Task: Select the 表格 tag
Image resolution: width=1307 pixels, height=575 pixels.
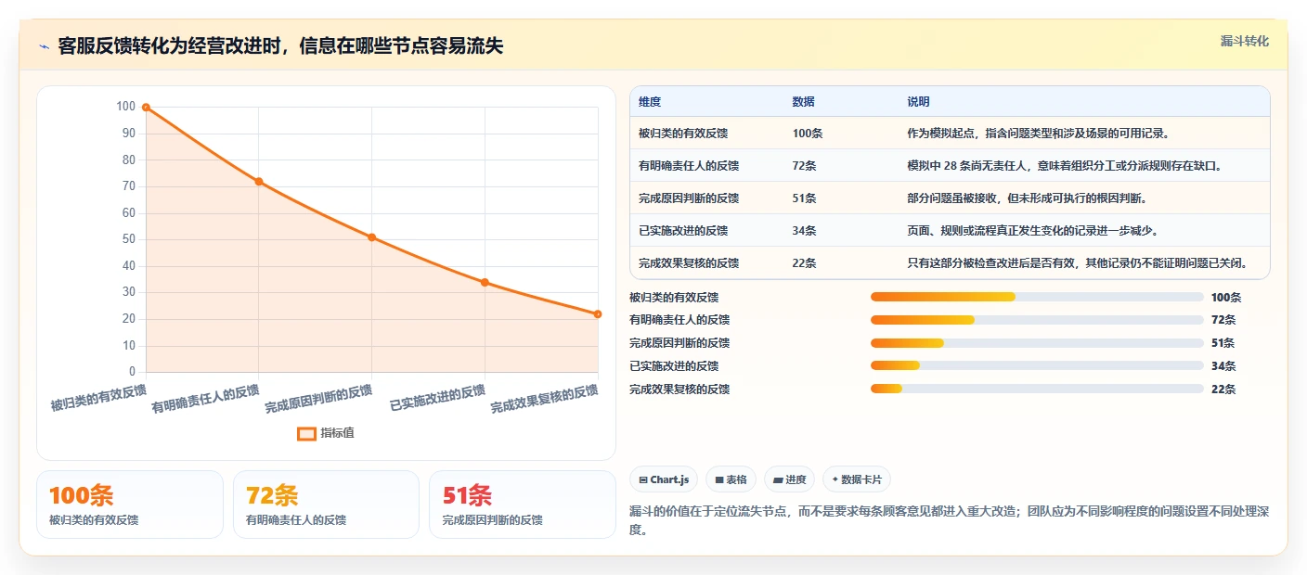Action: tap(731, 479)
